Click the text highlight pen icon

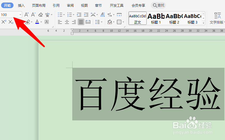pyautogui.click(x=28, y=22)
